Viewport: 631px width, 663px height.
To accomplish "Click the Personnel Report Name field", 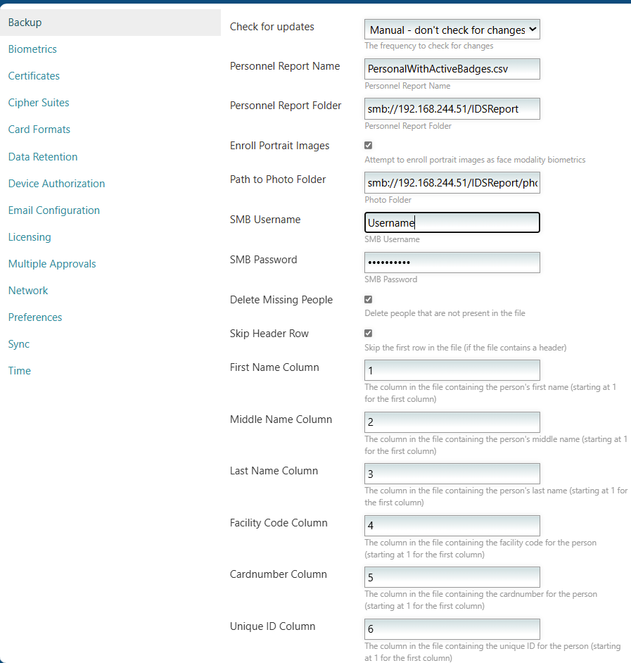I will pyautogui.click(x=452, y=69).
